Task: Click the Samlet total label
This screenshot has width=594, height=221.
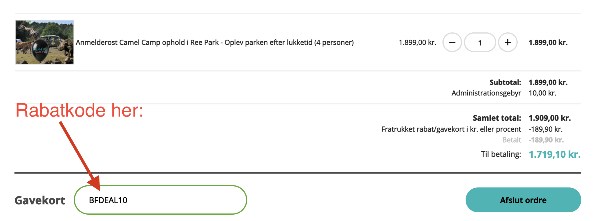Action: pos(497,118)
